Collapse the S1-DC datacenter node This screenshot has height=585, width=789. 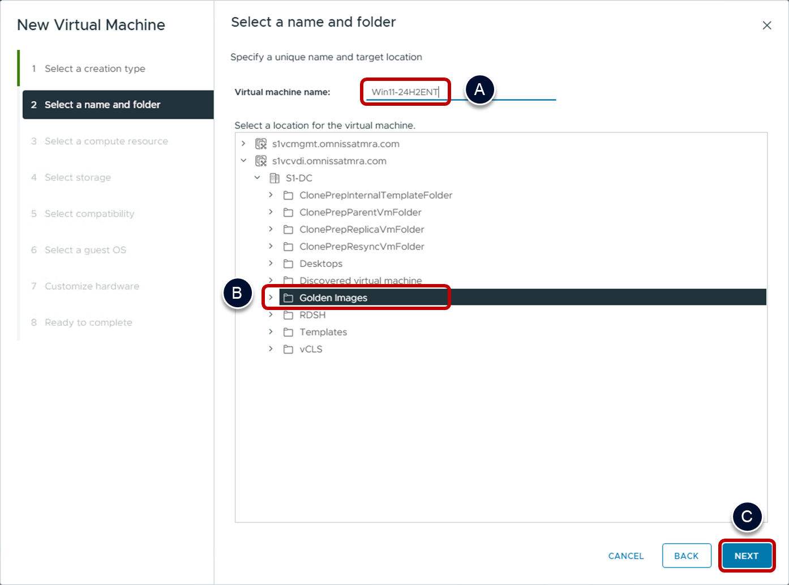point(258,178)
